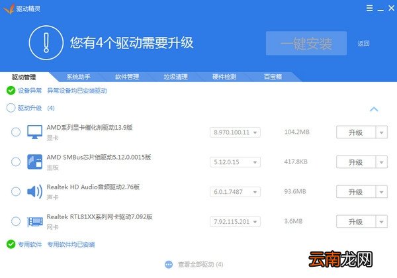Click the 驱动精灵 logo icon

click(9, 9)
